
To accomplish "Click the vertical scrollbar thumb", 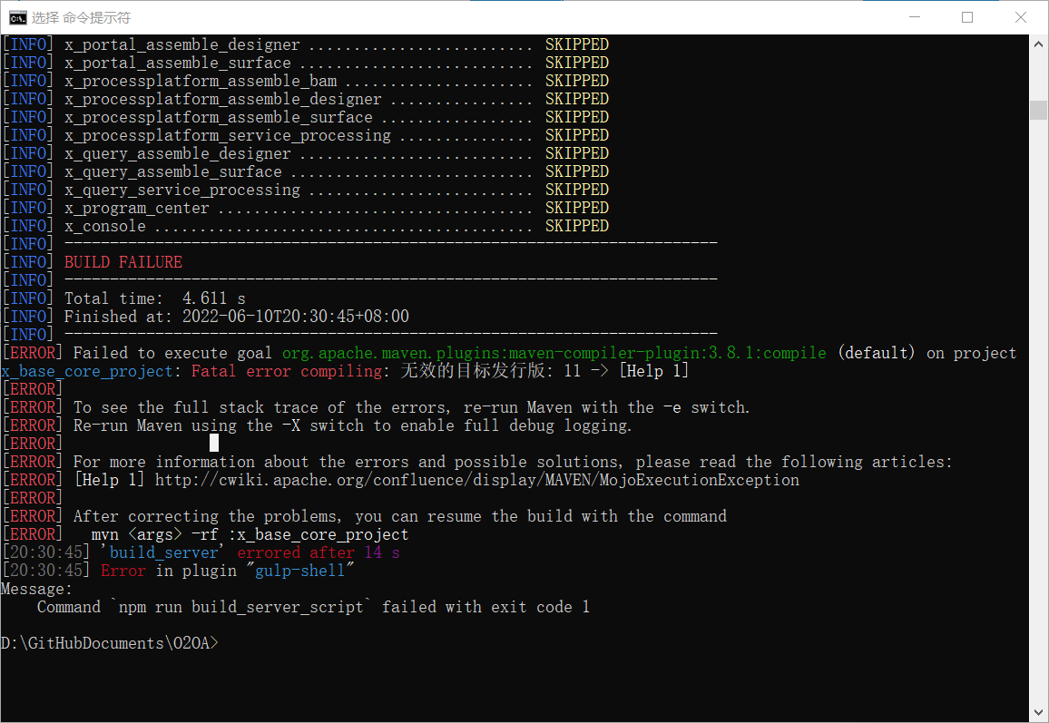I will 1038,110.
